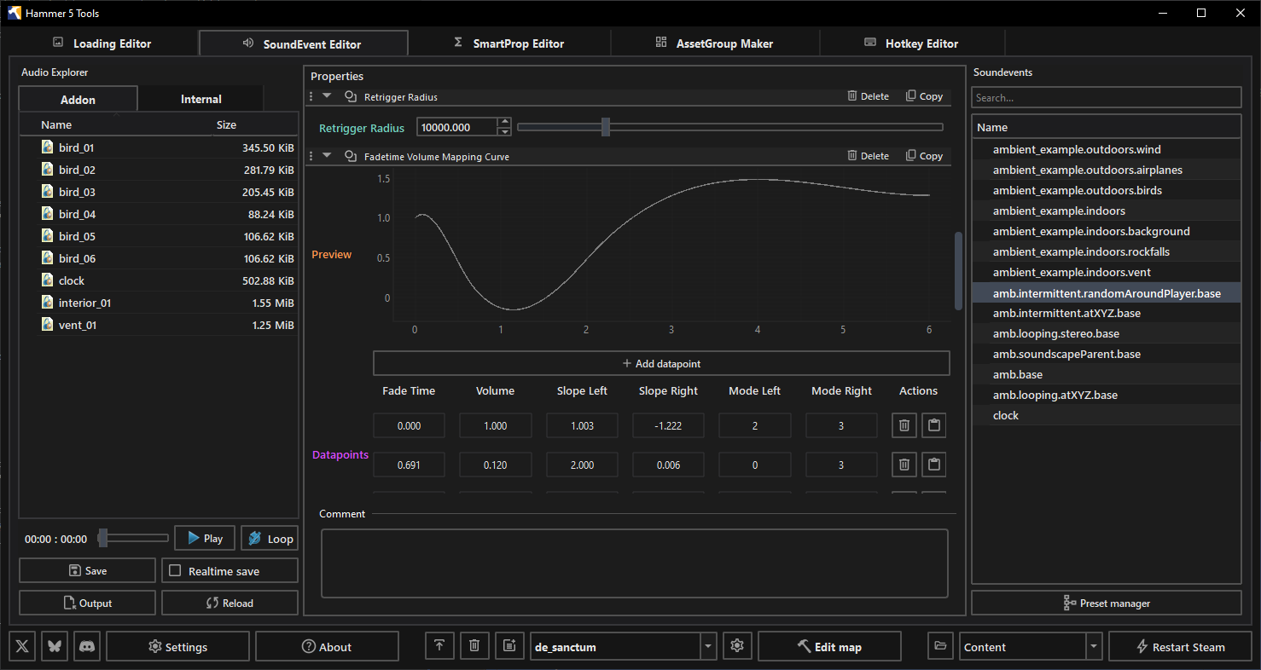Click the Retrigger Radius slider handle
The image size is (1261, 670).
pyautogui.click(x=606, y=127)
